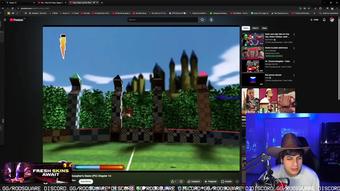
Task: Open first person shooter video thumbnail
Action: coord(253,80)
